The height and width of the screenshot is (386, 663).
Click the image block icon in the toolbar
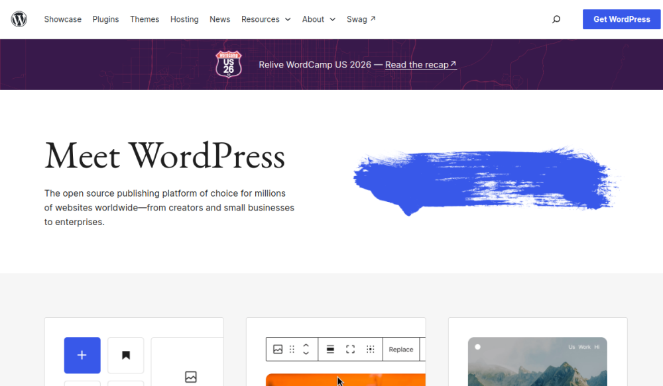click(278, 350)
